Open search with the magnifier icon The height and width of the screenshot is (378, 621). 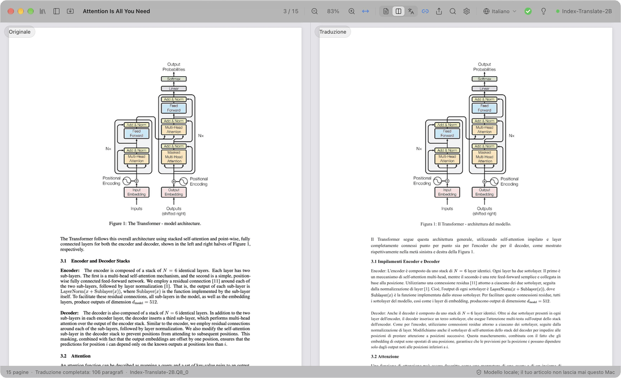[453, 11]
